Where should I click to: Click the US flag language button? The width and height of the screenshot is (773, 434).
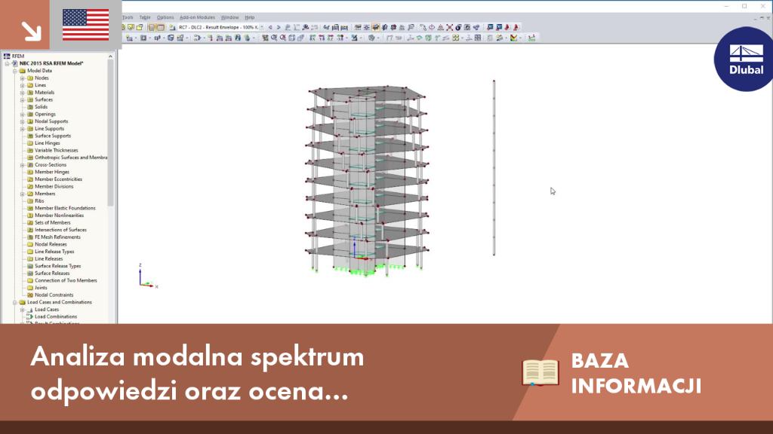[x=86, y=25]
